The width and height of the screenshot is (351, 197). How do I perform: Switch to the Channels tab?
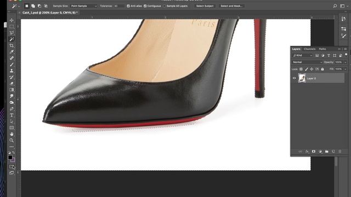click(x=309, y=49)
